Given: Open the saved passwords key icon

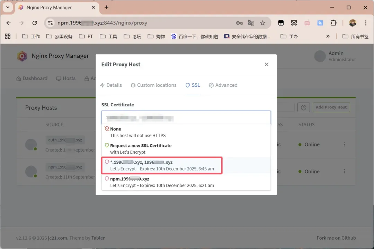Looking at the screenshot, I should pos(239,23).
